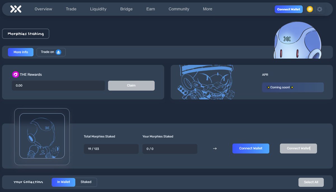Screen dimensions: 336x192
Task: Click the Trade on OpenSea button
Action: click(51, 52)
